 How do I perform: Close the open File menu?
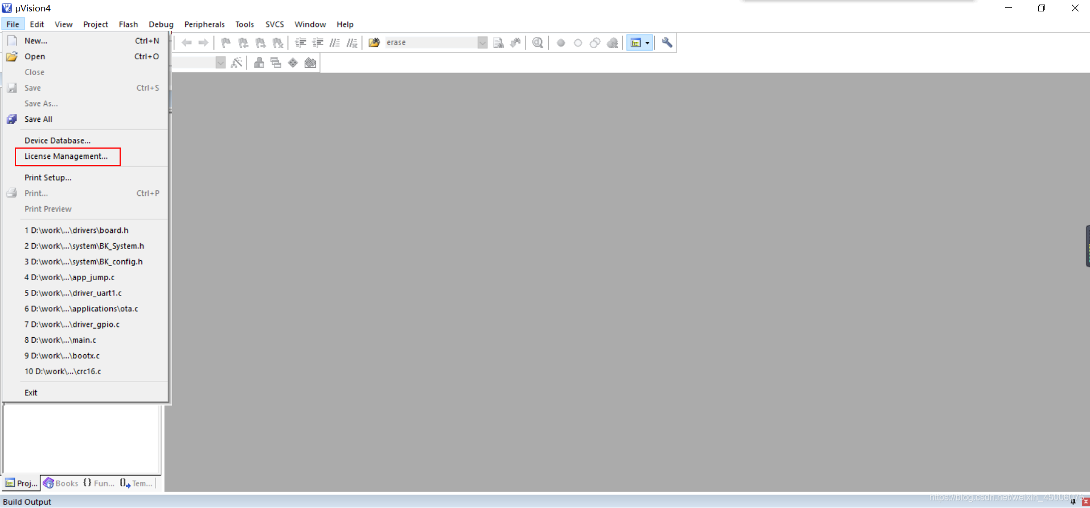coord(13,24)
